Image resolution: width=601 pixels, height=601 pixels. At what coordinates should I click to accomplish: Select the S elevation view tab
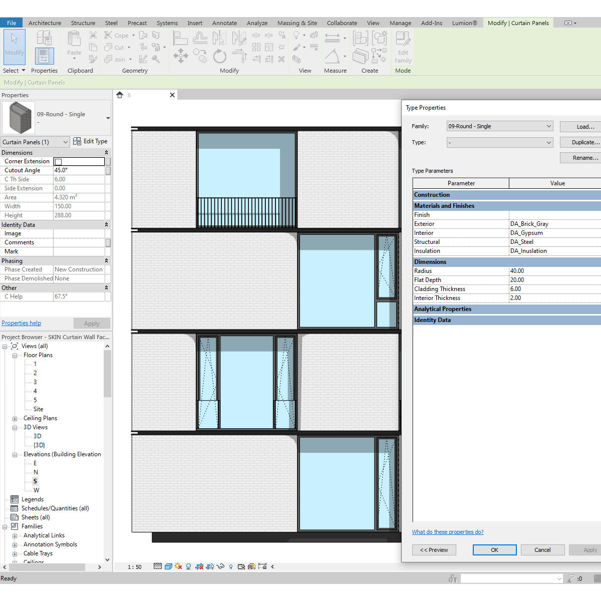pyautogui.click(x=129, y=95)
